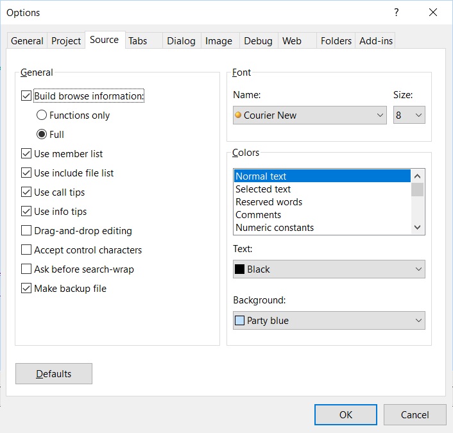Click the Colors list scrollbar thumb
This screenshot has width=453, height=433.
(x=417, y=189)
